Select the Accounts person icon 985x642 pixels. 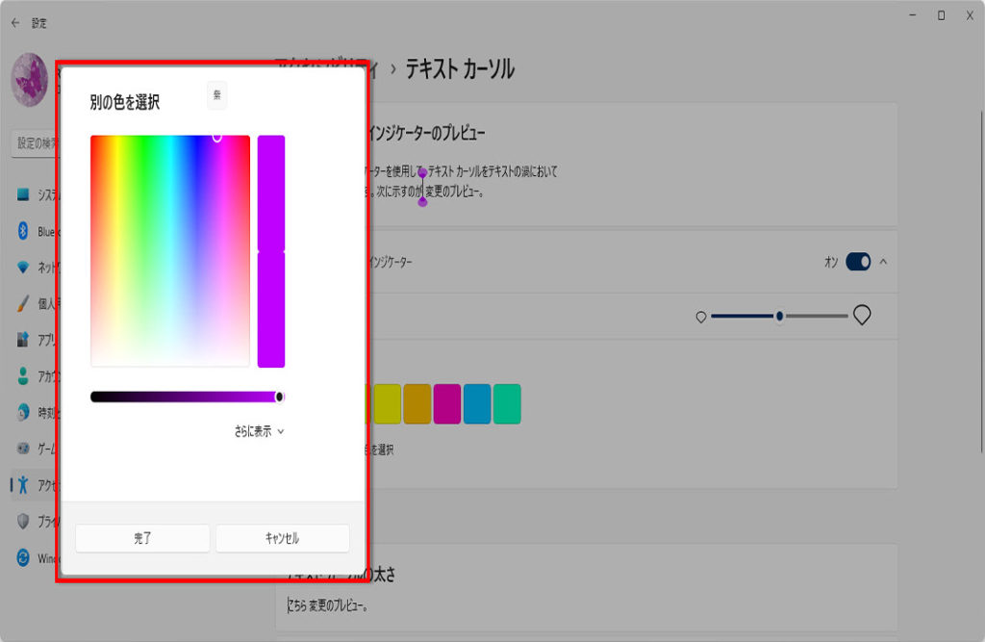click(24, 376)
